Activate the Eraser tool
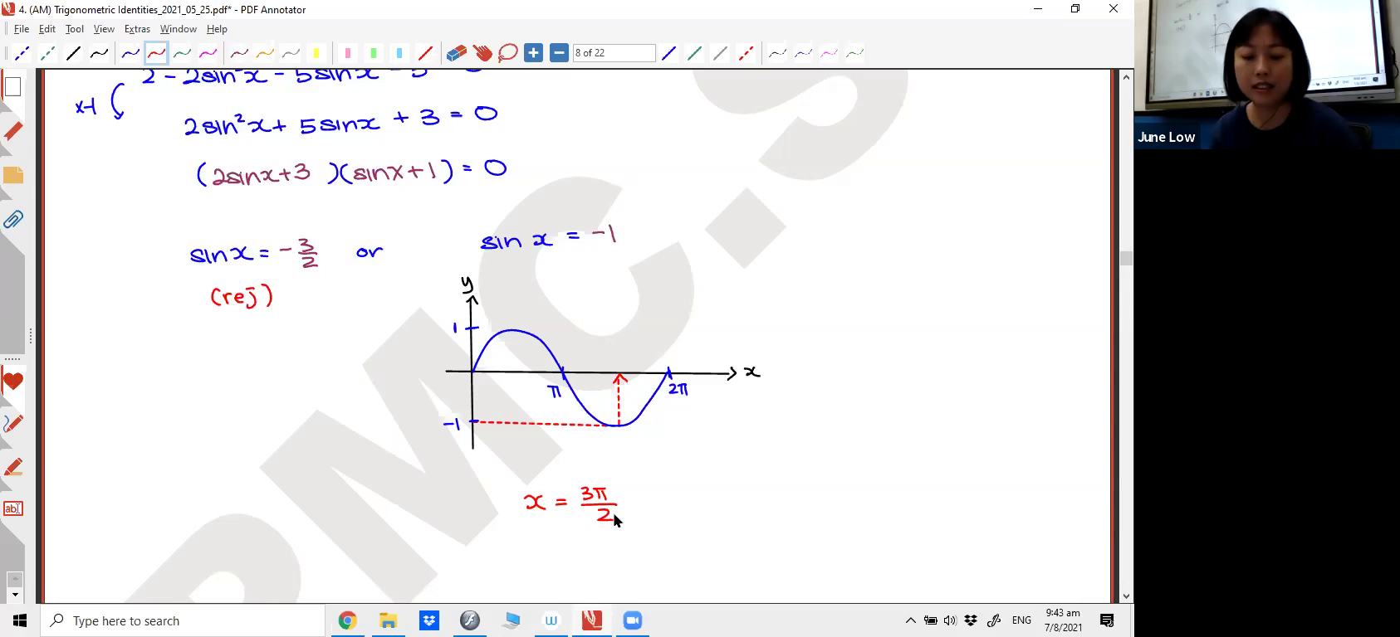 point(457,53)
